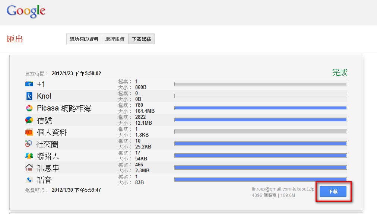Click the 鑑賞期限 label
The image size is (377, 214).
tap(36, 190)
